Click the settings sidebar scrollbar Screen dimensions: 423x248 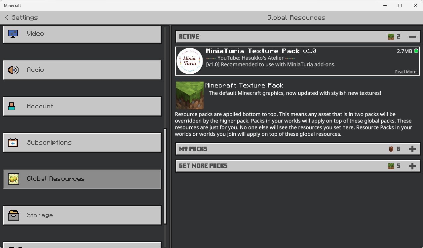pyautogui.click(x=166, y=175)
